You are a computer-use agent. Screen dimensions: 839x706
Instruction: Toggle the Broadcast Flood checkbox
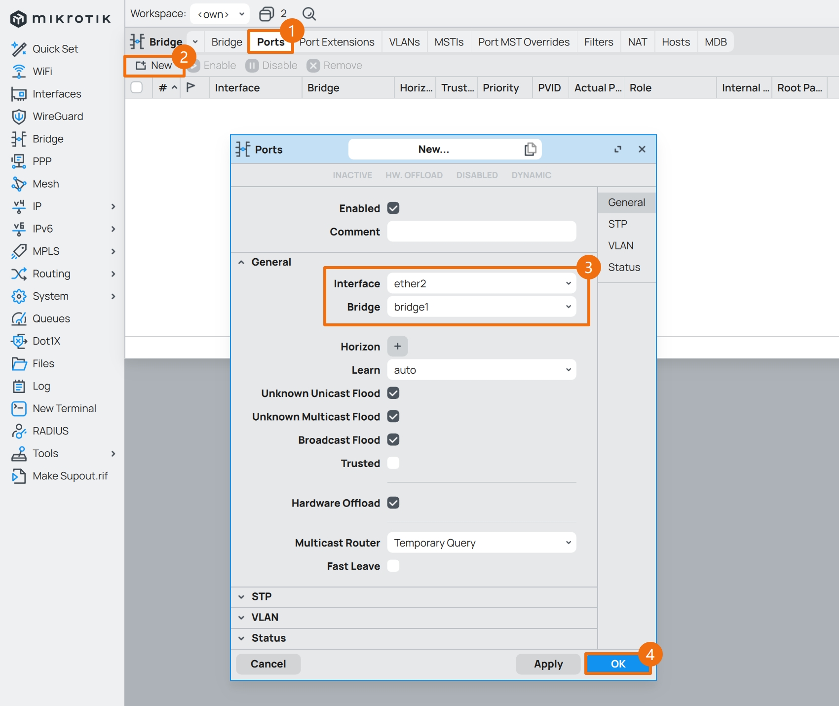point(393,440)
